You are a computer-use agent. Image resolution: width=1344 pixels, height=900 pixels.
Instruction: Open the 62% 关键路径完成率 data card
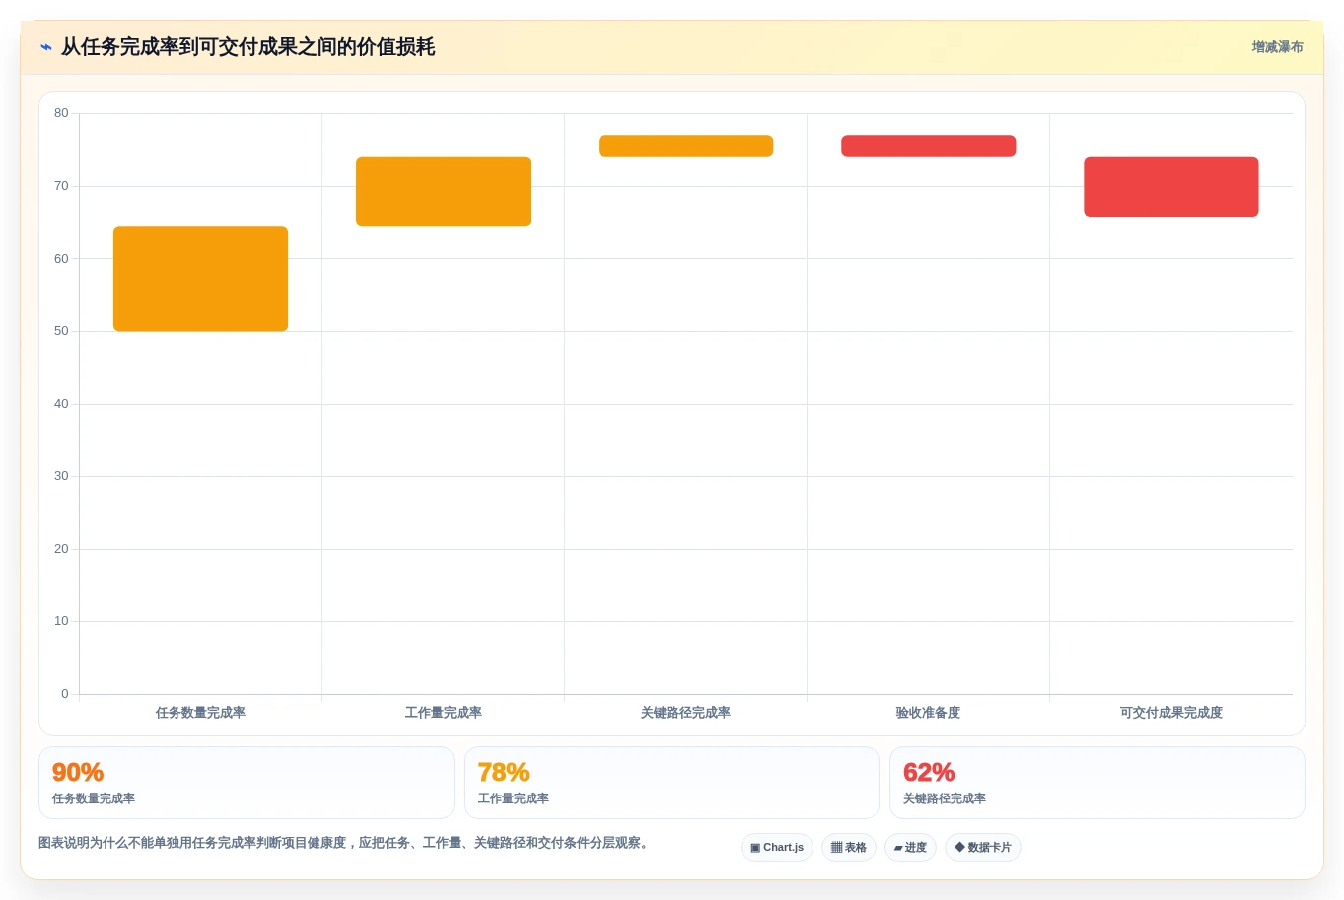point(1096,783)
